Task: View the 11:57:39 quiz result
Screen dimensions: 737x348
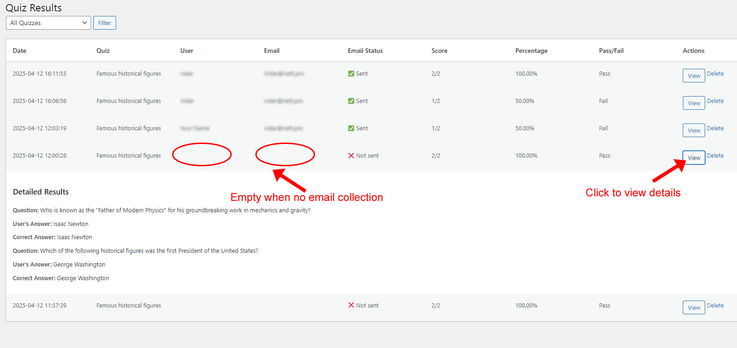Action: click(x=694, y=307)
